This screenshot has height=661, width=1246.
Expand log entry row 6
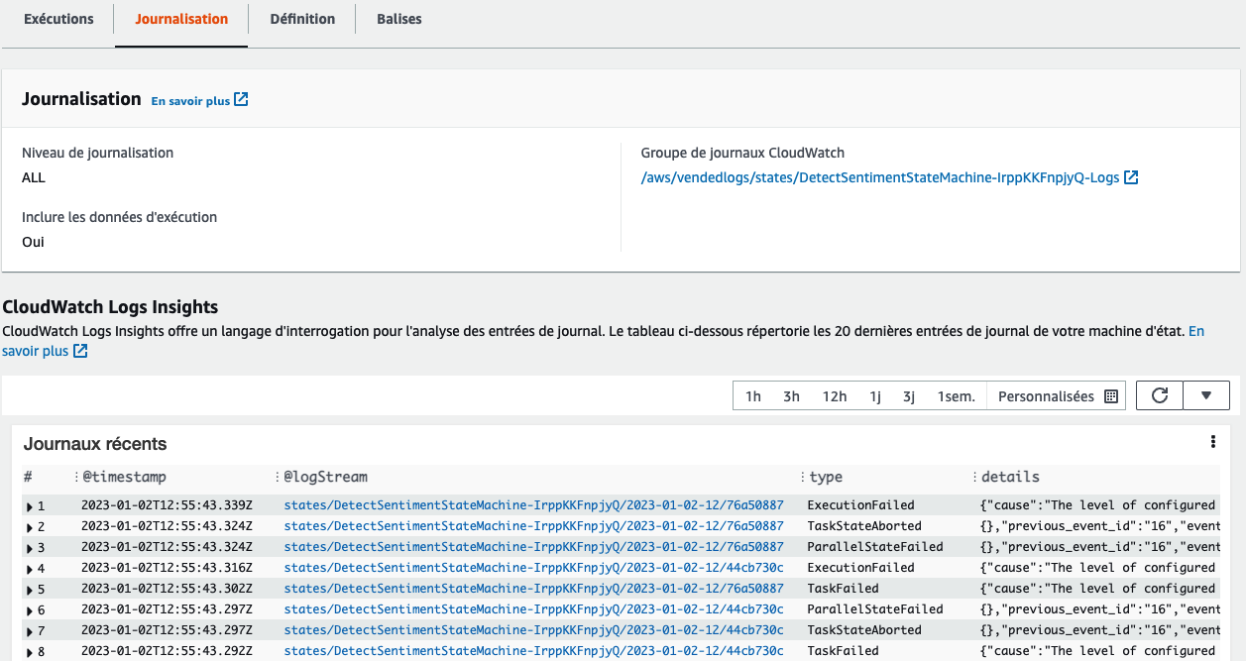pos(31,610)
